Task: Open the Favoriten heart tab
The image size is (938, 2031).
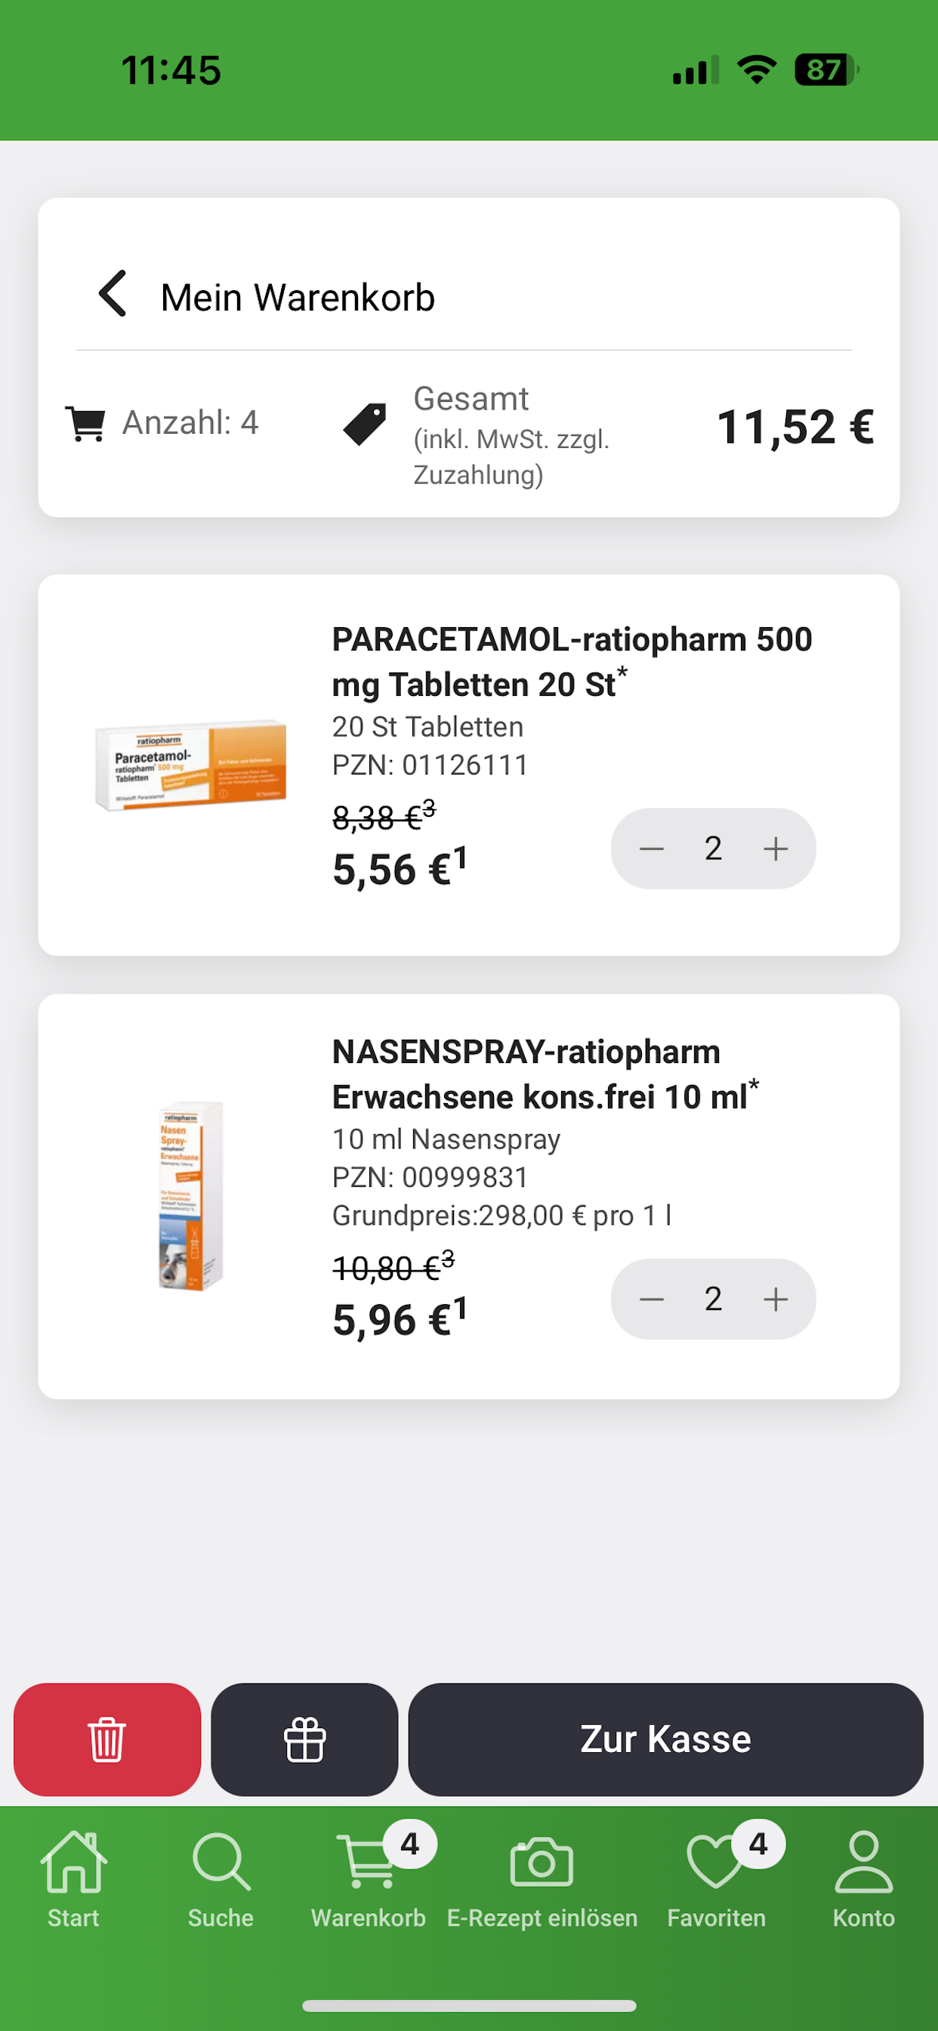Action: [x=717, y=1881]
